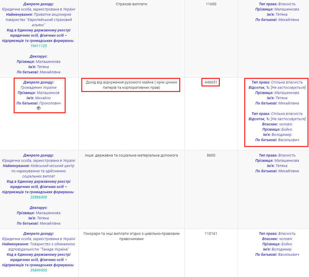The width and height of the screenshot is (309, 277).
Task: Open registry code link 35849505
Action: coord(39,270)
